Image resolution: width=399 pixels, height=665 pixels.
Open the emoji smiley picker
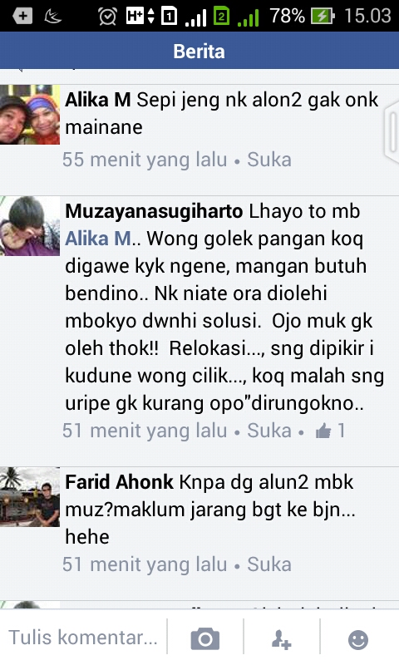[x=358, y=639]
